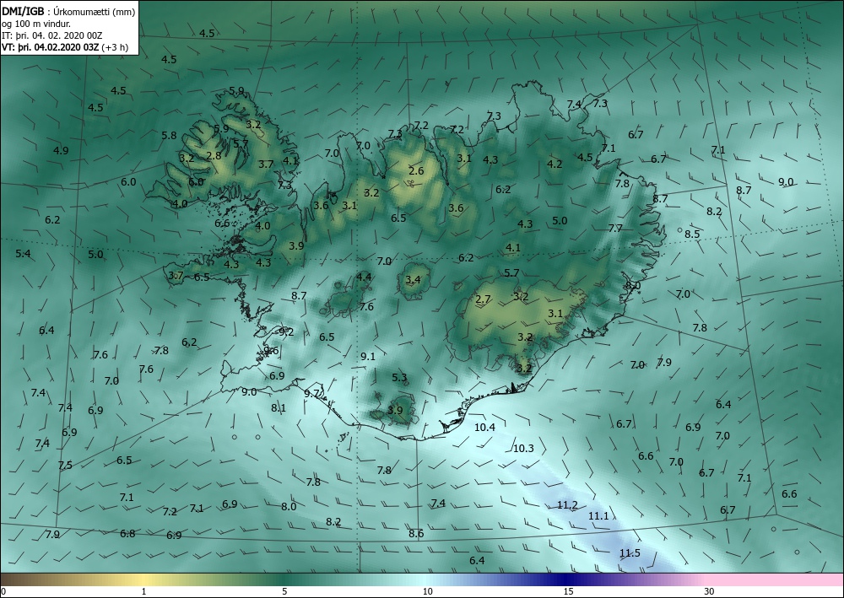Click the 2.8 value in the Westfjords
The height and width of the screenshot is (598, 844).
(214, 155)
